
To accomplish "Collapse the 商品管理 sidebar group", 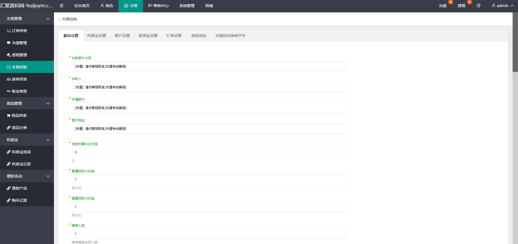I will 27,103.
